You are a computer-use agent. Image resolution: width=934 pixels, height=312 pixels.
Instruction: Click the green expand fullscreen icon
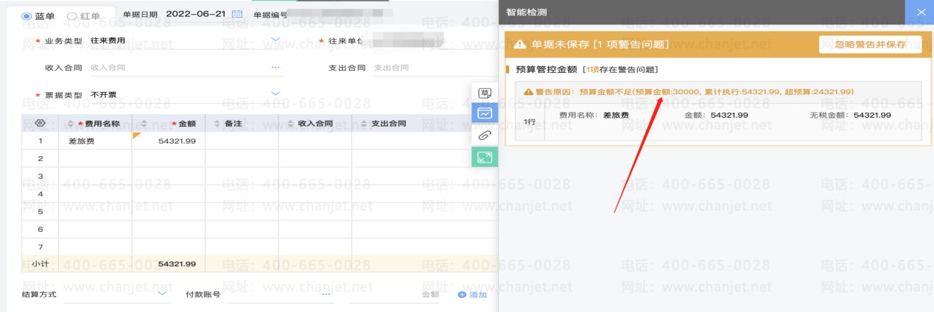(x=485, y=156)
